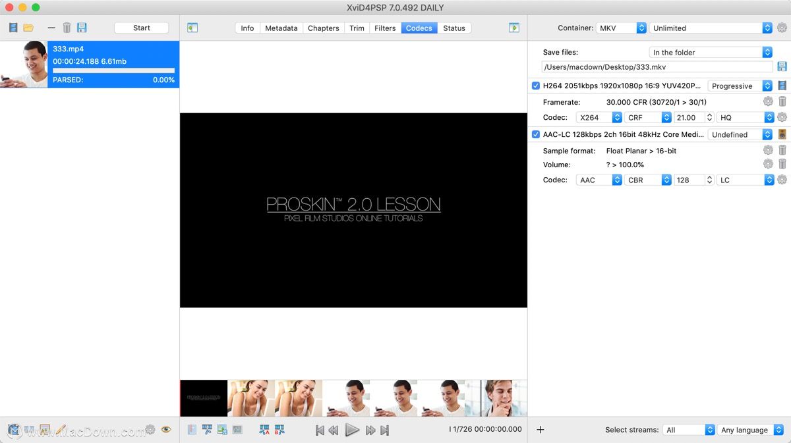Switch to the Filters tab
791x443 pixels.
(385, 28)
